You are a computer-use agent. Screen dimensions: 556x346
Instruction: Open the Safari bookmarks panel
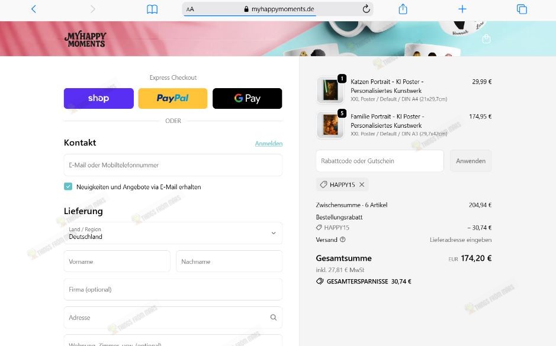[152, 9]
